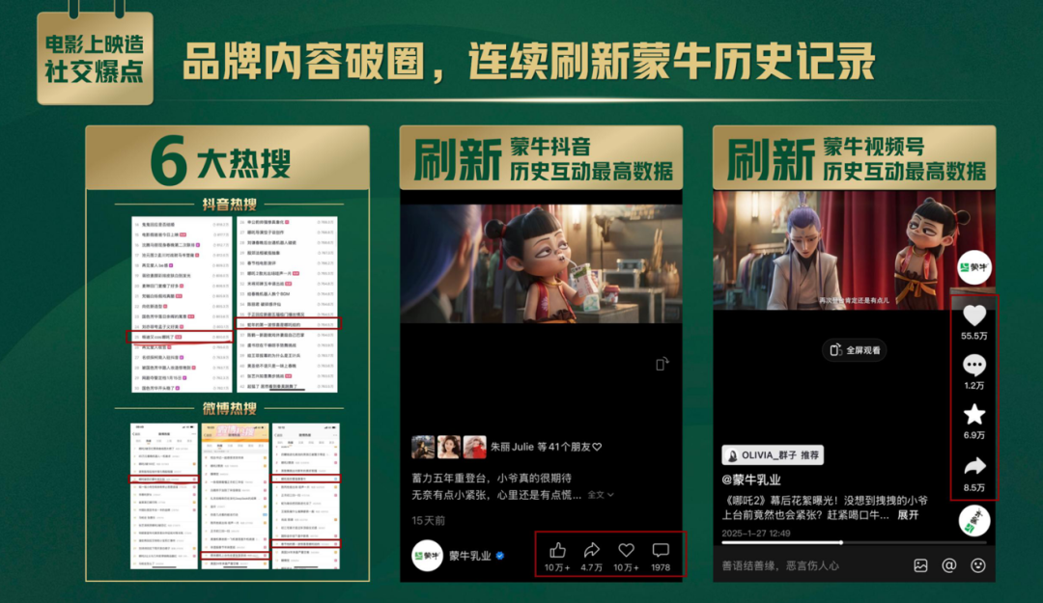Expand the description with 展开
The width and height of the screenshot is (1043, 603).
(x=908, y=515)
